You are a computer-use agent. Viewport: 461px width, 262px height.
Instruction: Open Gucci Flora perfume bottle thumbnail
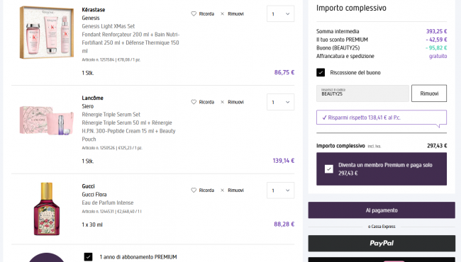[x=46, y=209]
